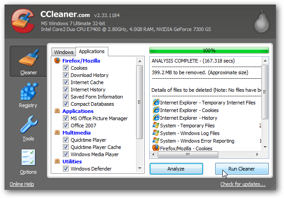Select the Firefox/Mozilla group icon
Screen dimensions: 284x198
click(57, 61)
